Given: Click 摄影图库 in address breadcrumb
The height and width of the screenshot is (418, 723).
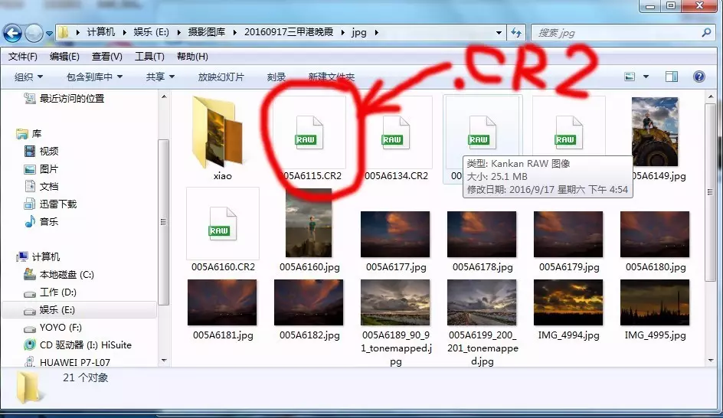Looking at the screenshot, I should 207,32.
